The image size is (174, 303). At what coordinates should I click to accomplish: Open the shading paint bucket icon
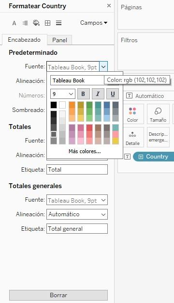[36, 23]
